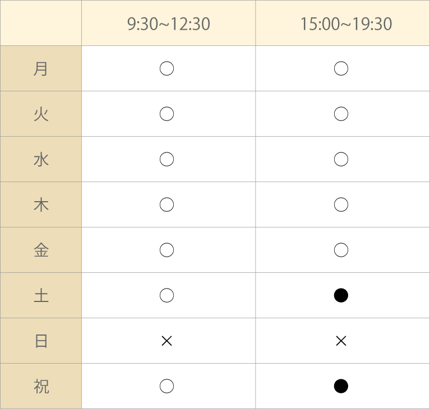Click the 金 day label cell
The width and height of the screenshot is (430, 409).
41,250
